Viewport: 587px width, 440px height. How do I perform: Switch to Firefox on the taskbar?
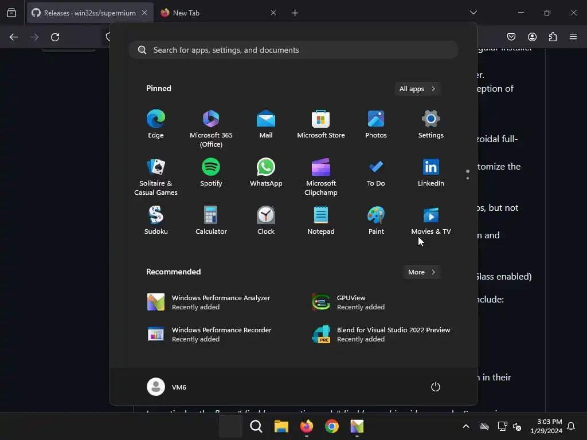click(307, 426)
